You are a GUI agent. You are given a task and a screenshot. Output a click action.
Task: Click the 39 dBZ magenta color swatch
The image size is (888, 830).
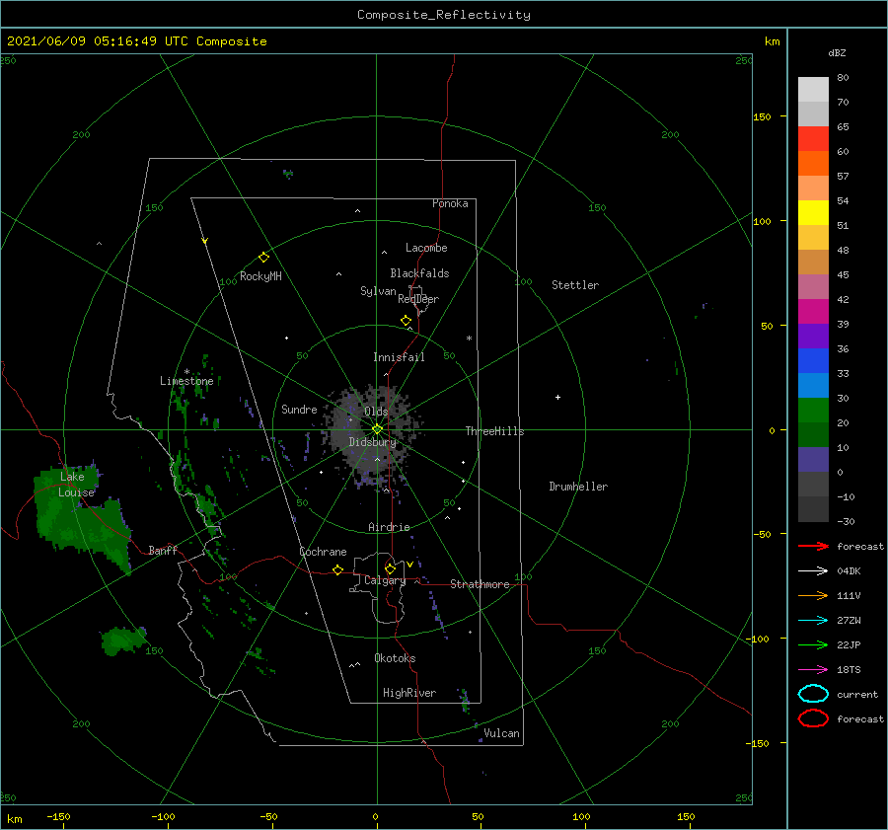[813, 311]
